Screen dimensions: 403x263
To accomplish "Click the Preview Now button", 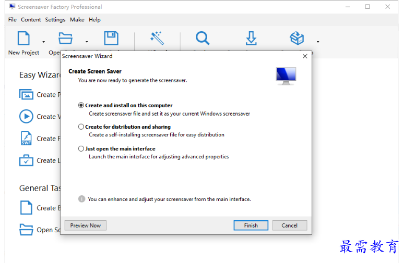I will click(x=85, y=226).
